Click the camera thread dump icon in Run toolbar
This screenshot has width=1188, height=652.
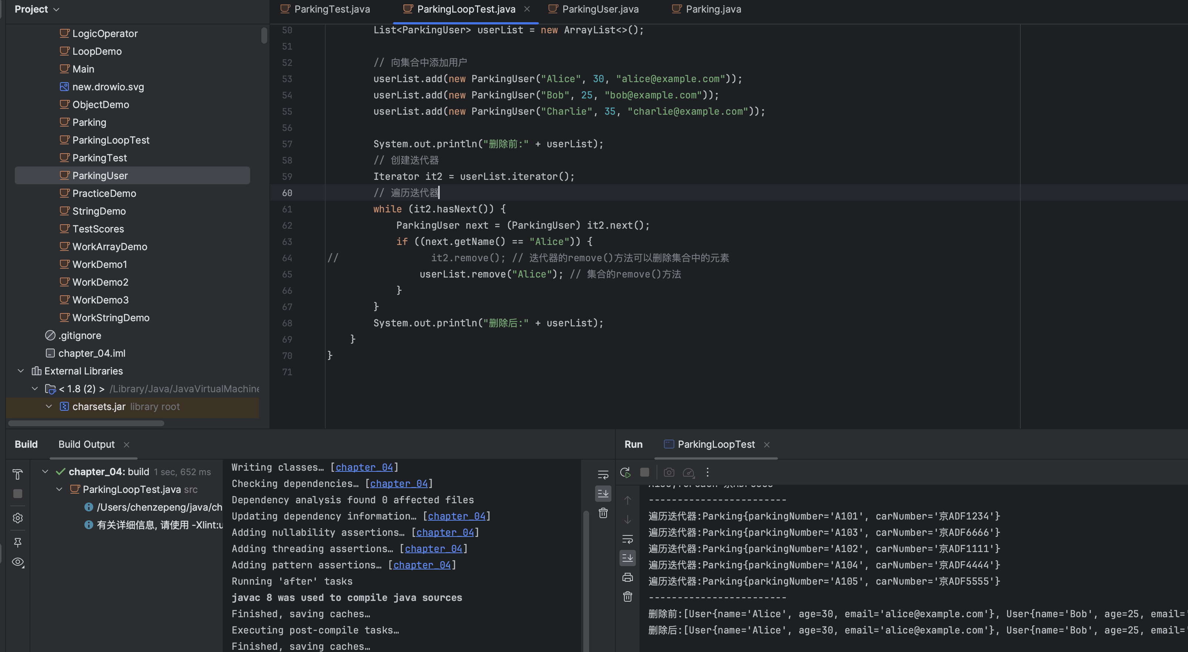(669, 472)
